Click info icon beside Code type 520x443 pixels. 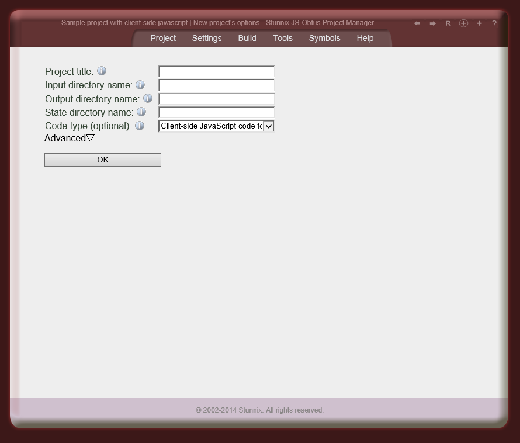(140, 126)
